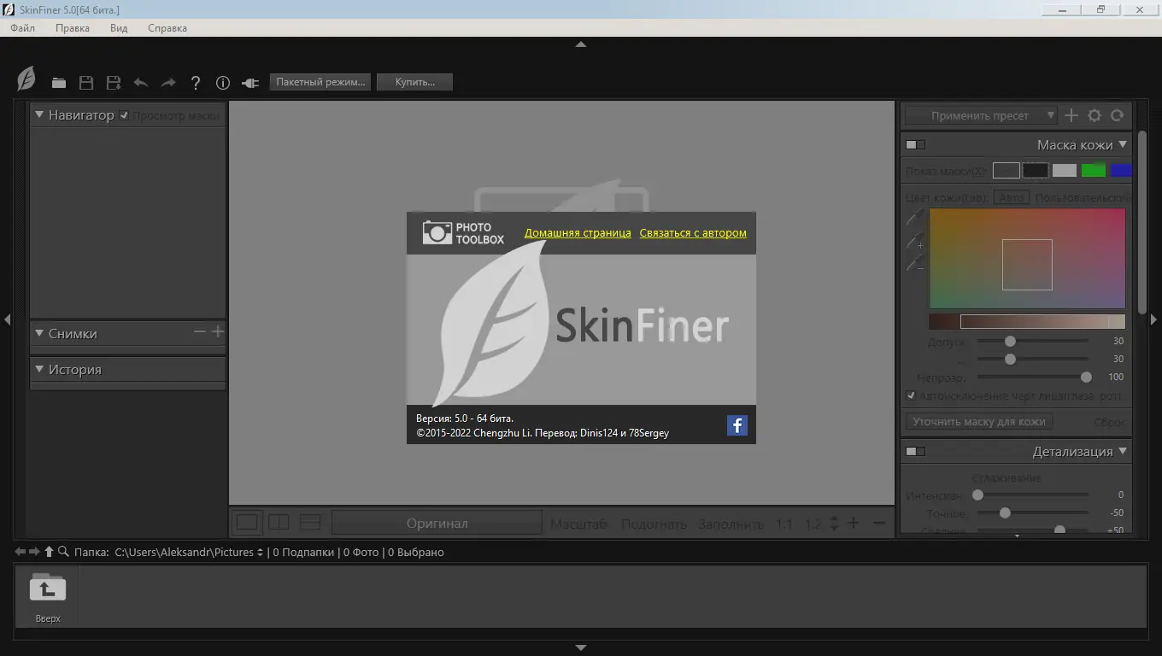Remove a snapshot with the minus in Снимки
1162x656 pixels.
coord(200,331)
